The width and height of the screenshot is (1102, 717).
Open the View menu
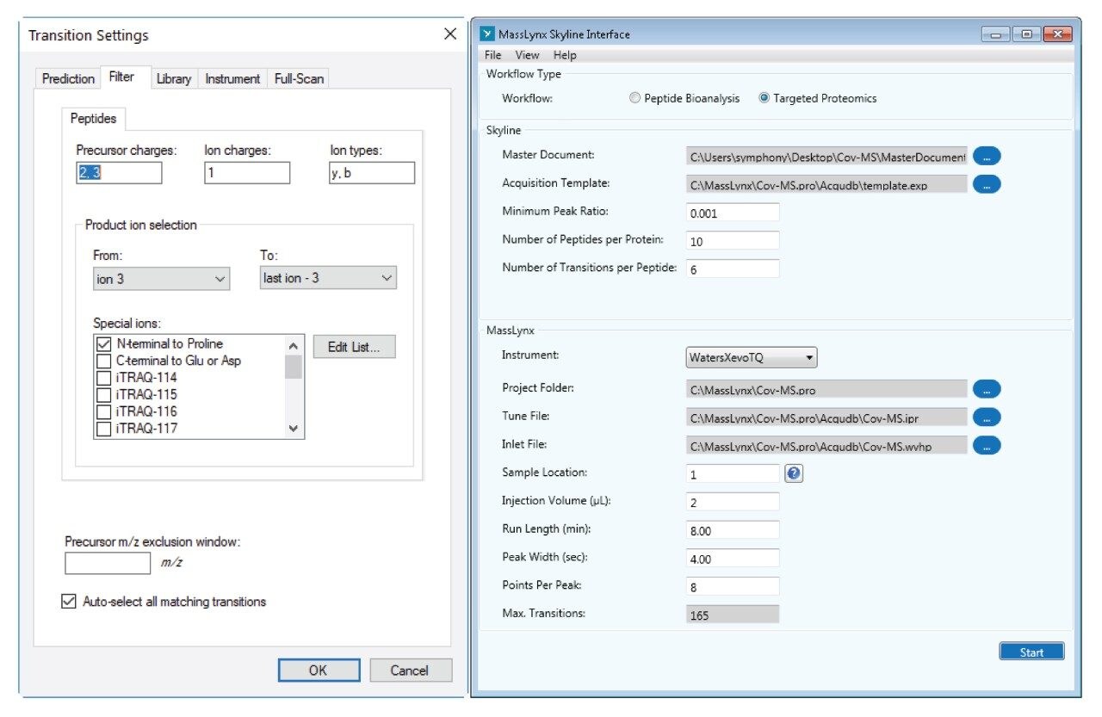pos(528,55)
